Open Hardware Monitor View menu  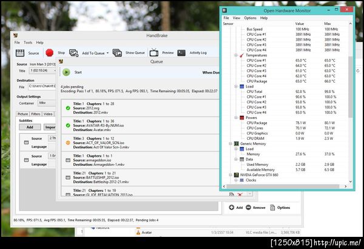point(237,18)
